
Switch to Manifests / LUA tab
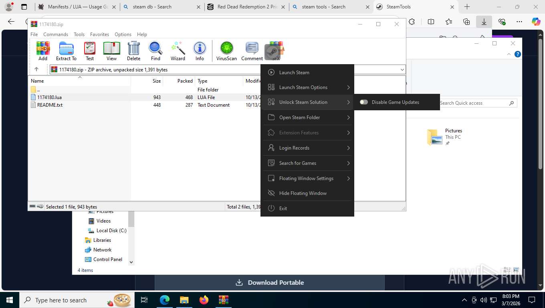coord(76,7)
